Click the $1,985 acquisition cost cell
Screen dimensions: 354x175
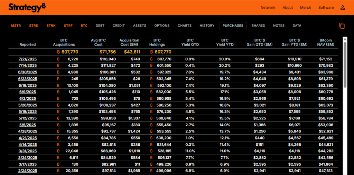[134, 171]
